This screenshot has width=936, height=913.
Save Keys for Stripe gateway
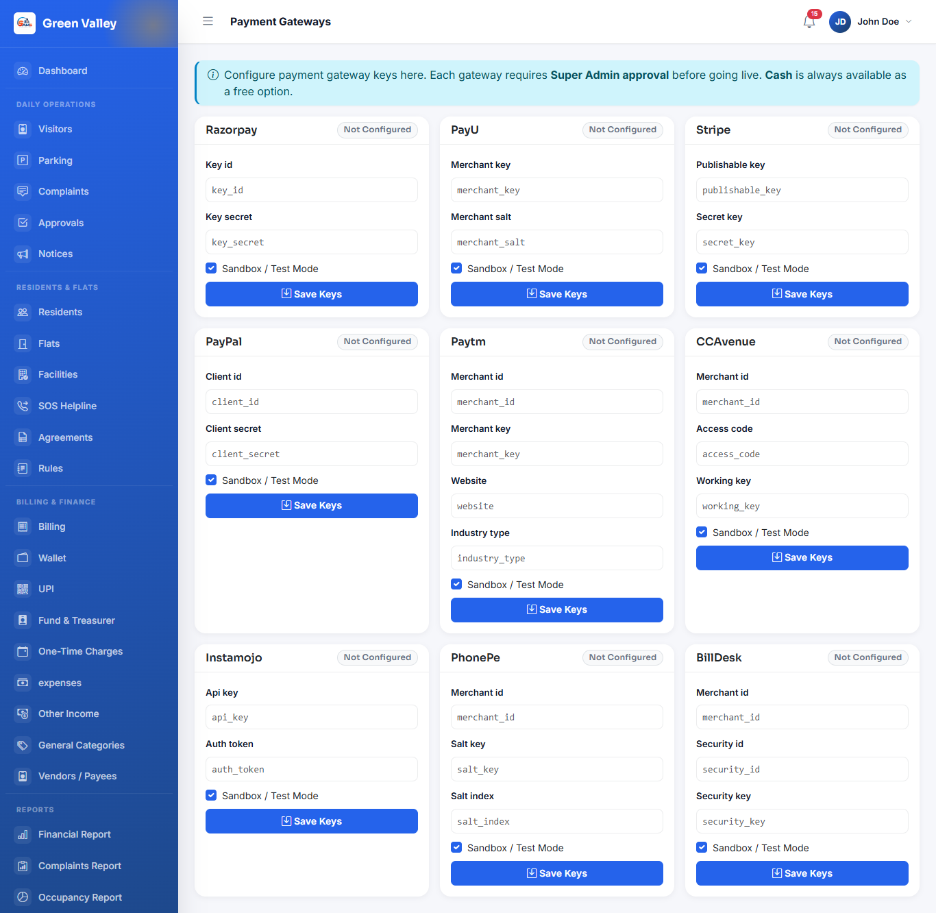[x=802, y=294]
